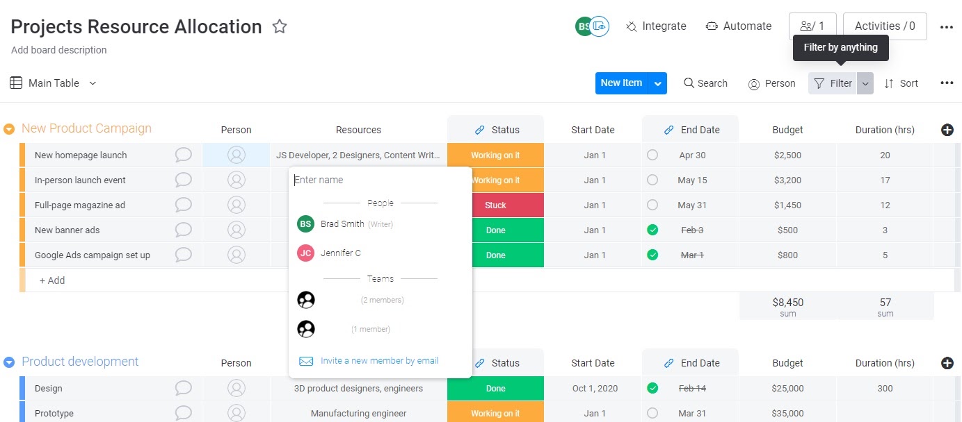
Task: Click the envelope invite icon
Action: pos(306,361)
